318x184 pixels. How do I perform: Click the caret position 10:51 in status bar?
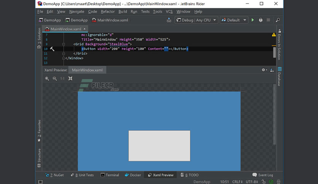tap(224, 182)
